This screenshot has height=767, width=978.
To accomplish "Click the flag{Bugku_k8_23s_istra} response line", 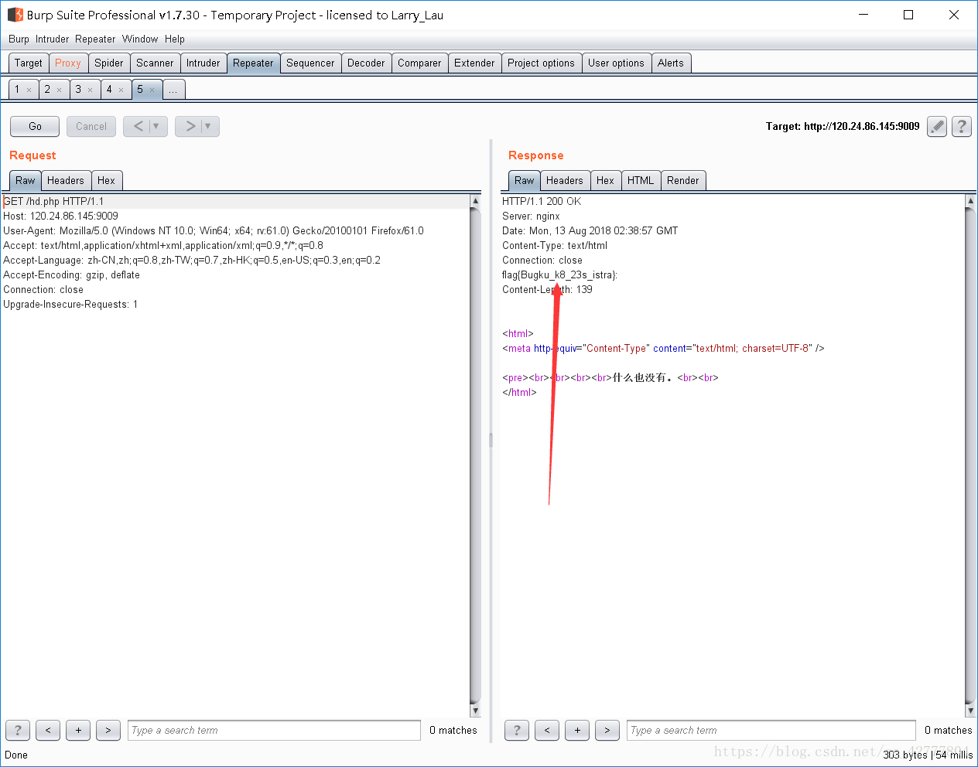I will [x=559, y=275].
